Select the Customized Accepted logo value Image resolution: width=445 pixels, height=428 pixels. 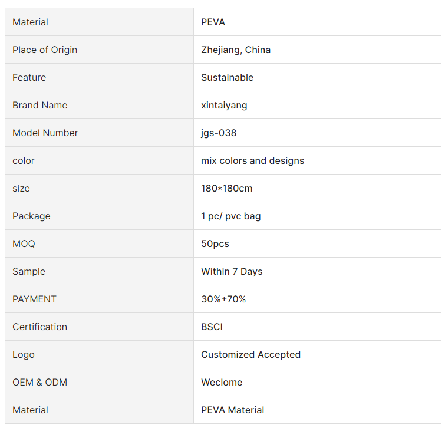click(x=250, y=355)
